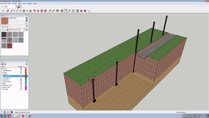Screen dimensions: 209x118
Task: Activate the Rotate tool
Action: click(x=42, y=11)
